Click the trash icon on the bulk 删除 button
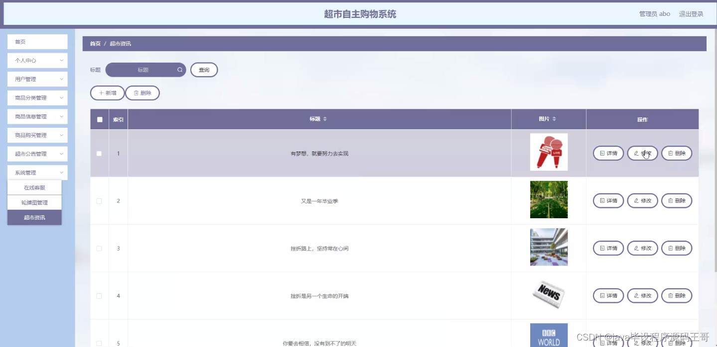The image size is (717, 347). coord(136,92)
